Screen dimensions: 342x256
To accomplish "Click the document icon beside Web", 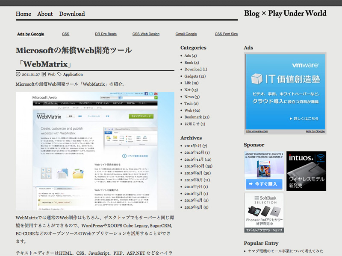I will point(44,74).
